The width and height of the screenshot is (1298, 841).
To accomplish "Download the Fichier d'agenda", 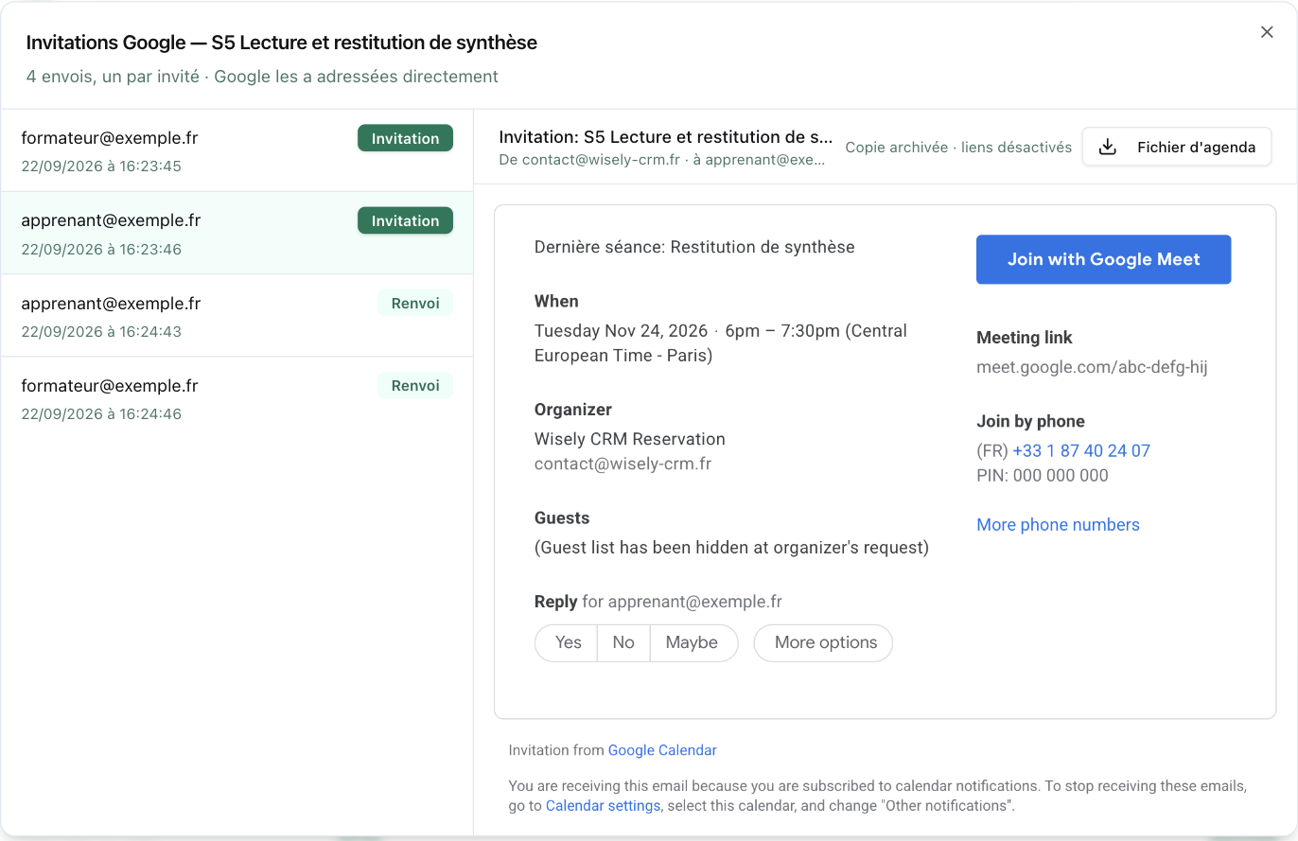I will click(1176, 148).
